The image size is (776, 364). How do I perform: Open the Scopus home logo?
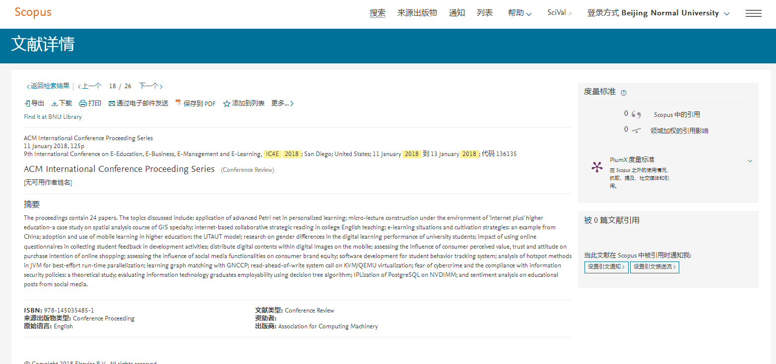coord(33,12)
